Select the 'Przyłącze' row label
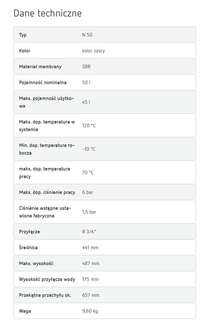 coord(29,232)
